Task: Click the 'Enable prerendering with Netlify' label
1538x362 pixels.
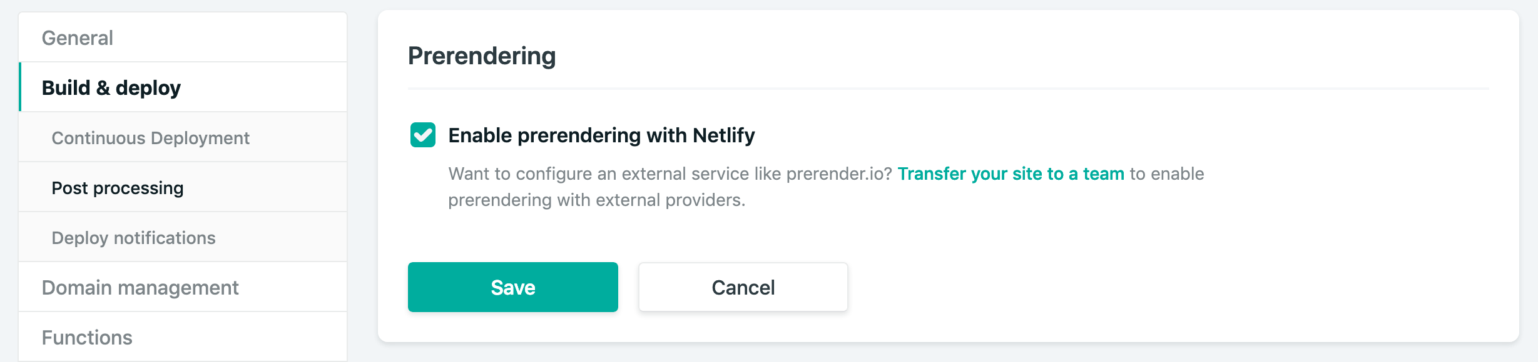Action: 601,135
